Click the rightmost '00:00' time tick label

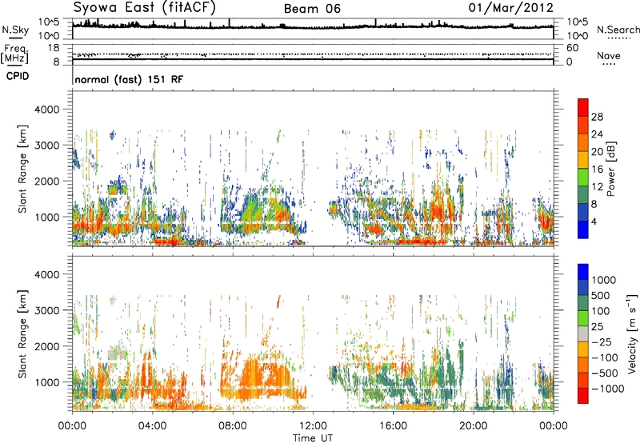[554, 426]
